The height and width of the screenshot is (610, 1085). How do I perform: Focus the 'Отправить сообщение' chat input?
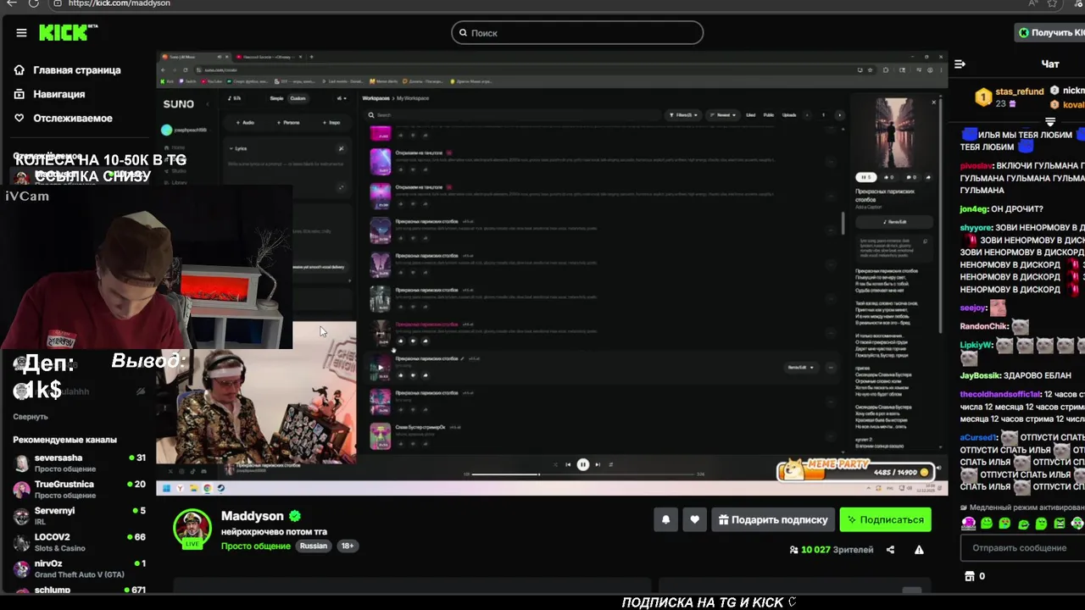(1022, 548)
